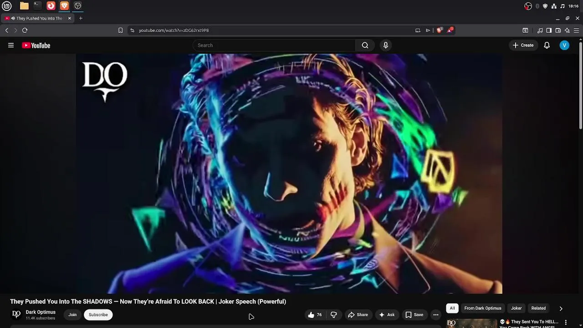This screenshot has width=583, height=328.
Task: Subscribe to Dark Optimus
Action: point(98,315)
